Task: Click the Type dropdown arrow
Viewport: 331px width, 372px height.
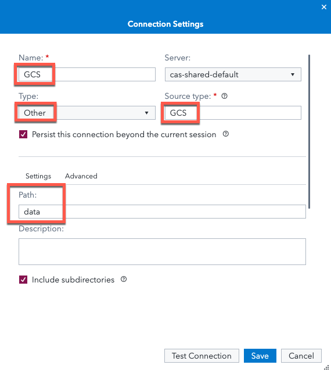Action: (x=146, y=113)
